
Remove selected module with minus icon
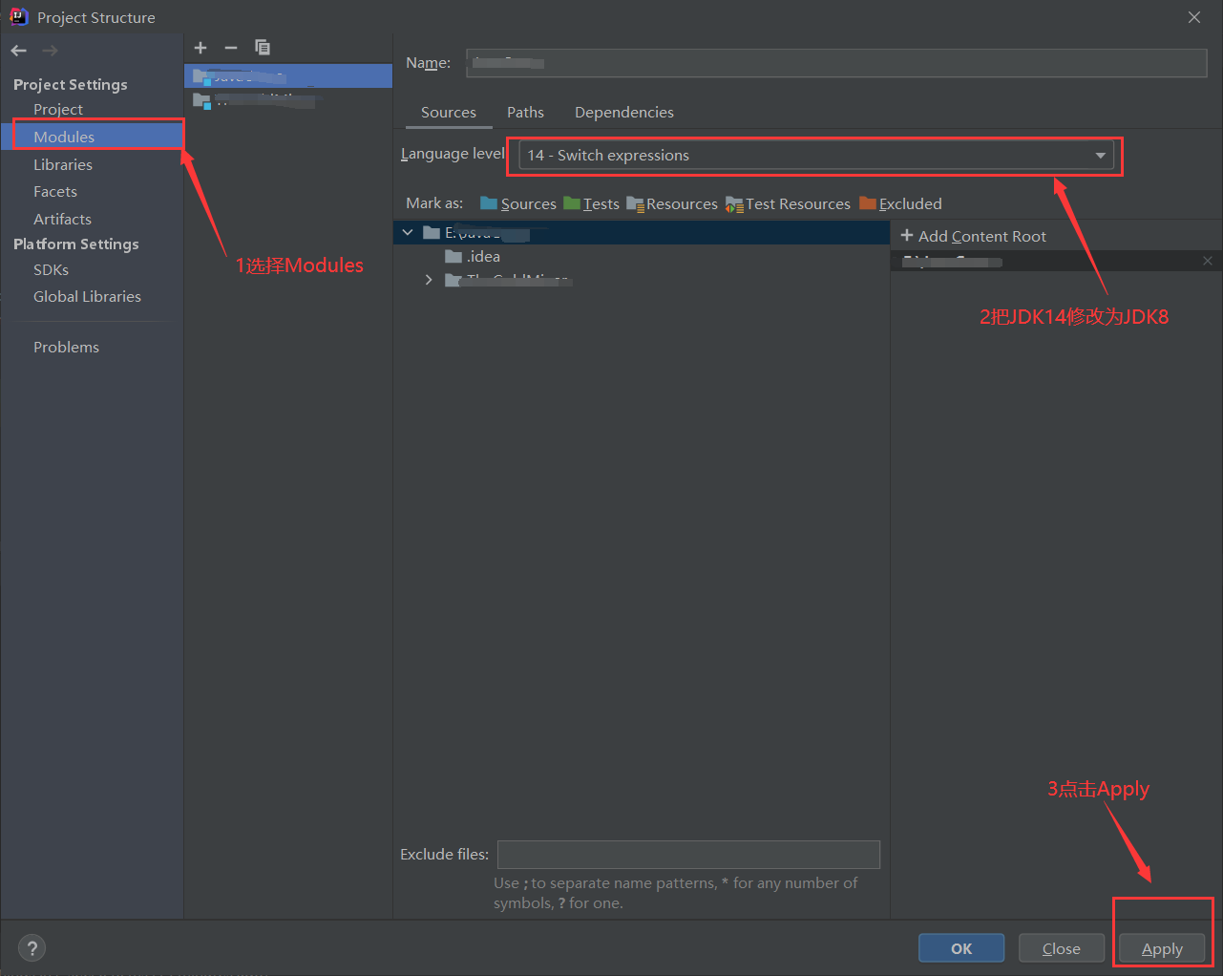pos(231,48)
